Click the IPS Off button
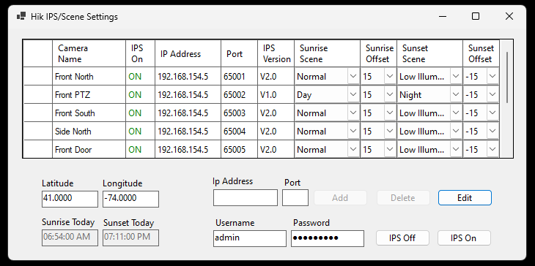 [x=402, y=237]
